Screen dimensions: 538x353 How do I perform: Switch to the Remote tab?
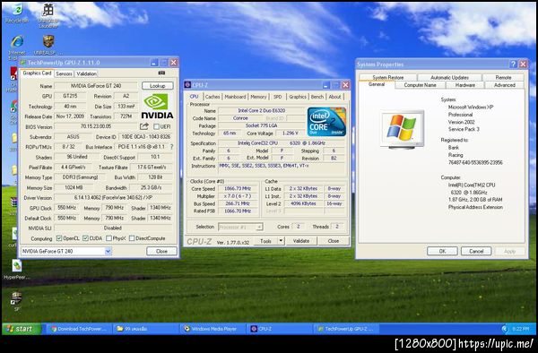coord(503,77)
